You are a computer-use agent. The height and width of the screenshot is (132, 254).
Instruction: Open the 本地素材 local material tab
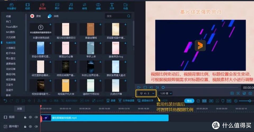[11, 7]
